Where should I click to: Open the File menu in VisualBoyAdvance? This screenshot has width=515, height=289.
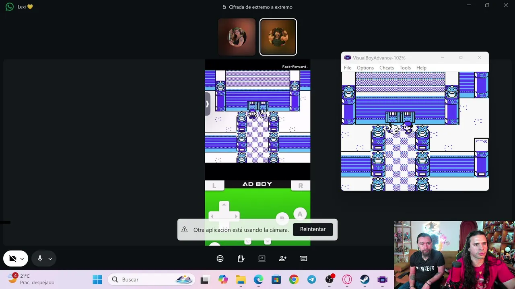point(348,68)
